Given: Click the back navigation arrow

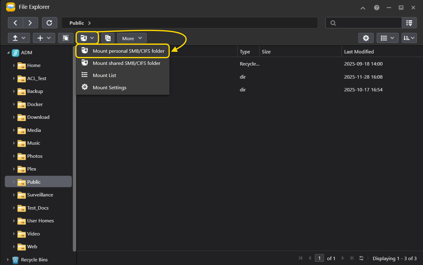Looking at the screenshot, I should tap(15, 23).
